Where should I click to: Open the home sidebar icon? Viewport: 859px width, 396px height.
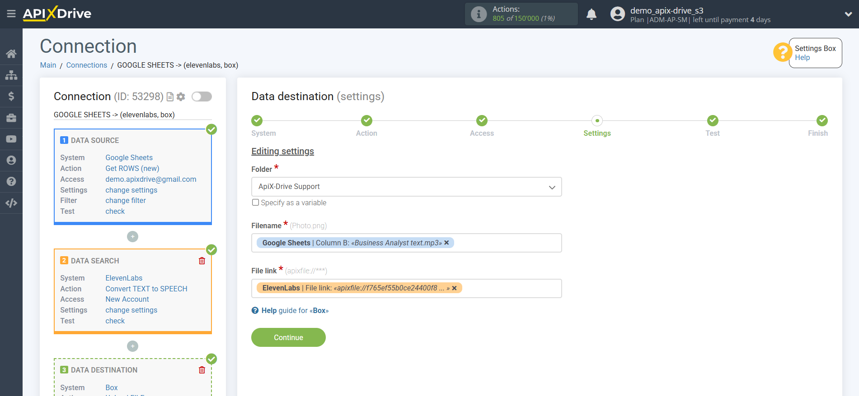click(x=11, y=54)
